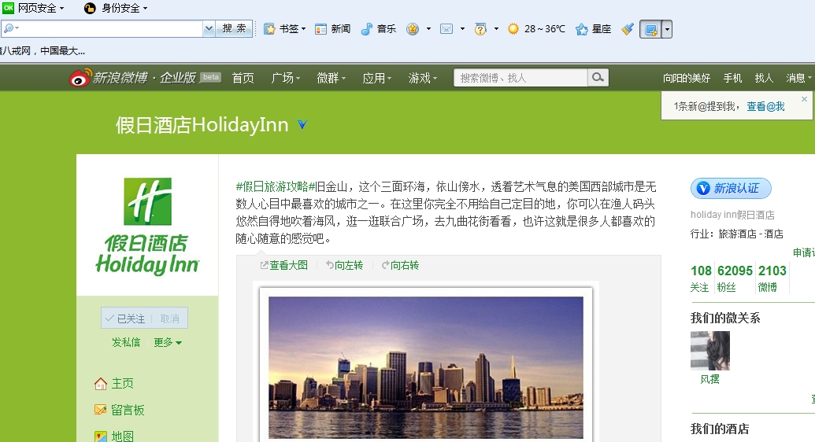
Task: Click the 搜索微博、找人 search box
Action: [520, 78]
